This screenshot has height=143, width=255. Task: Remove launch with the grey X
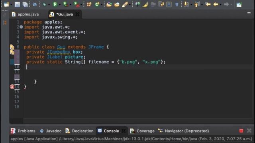tap(249, 131)
